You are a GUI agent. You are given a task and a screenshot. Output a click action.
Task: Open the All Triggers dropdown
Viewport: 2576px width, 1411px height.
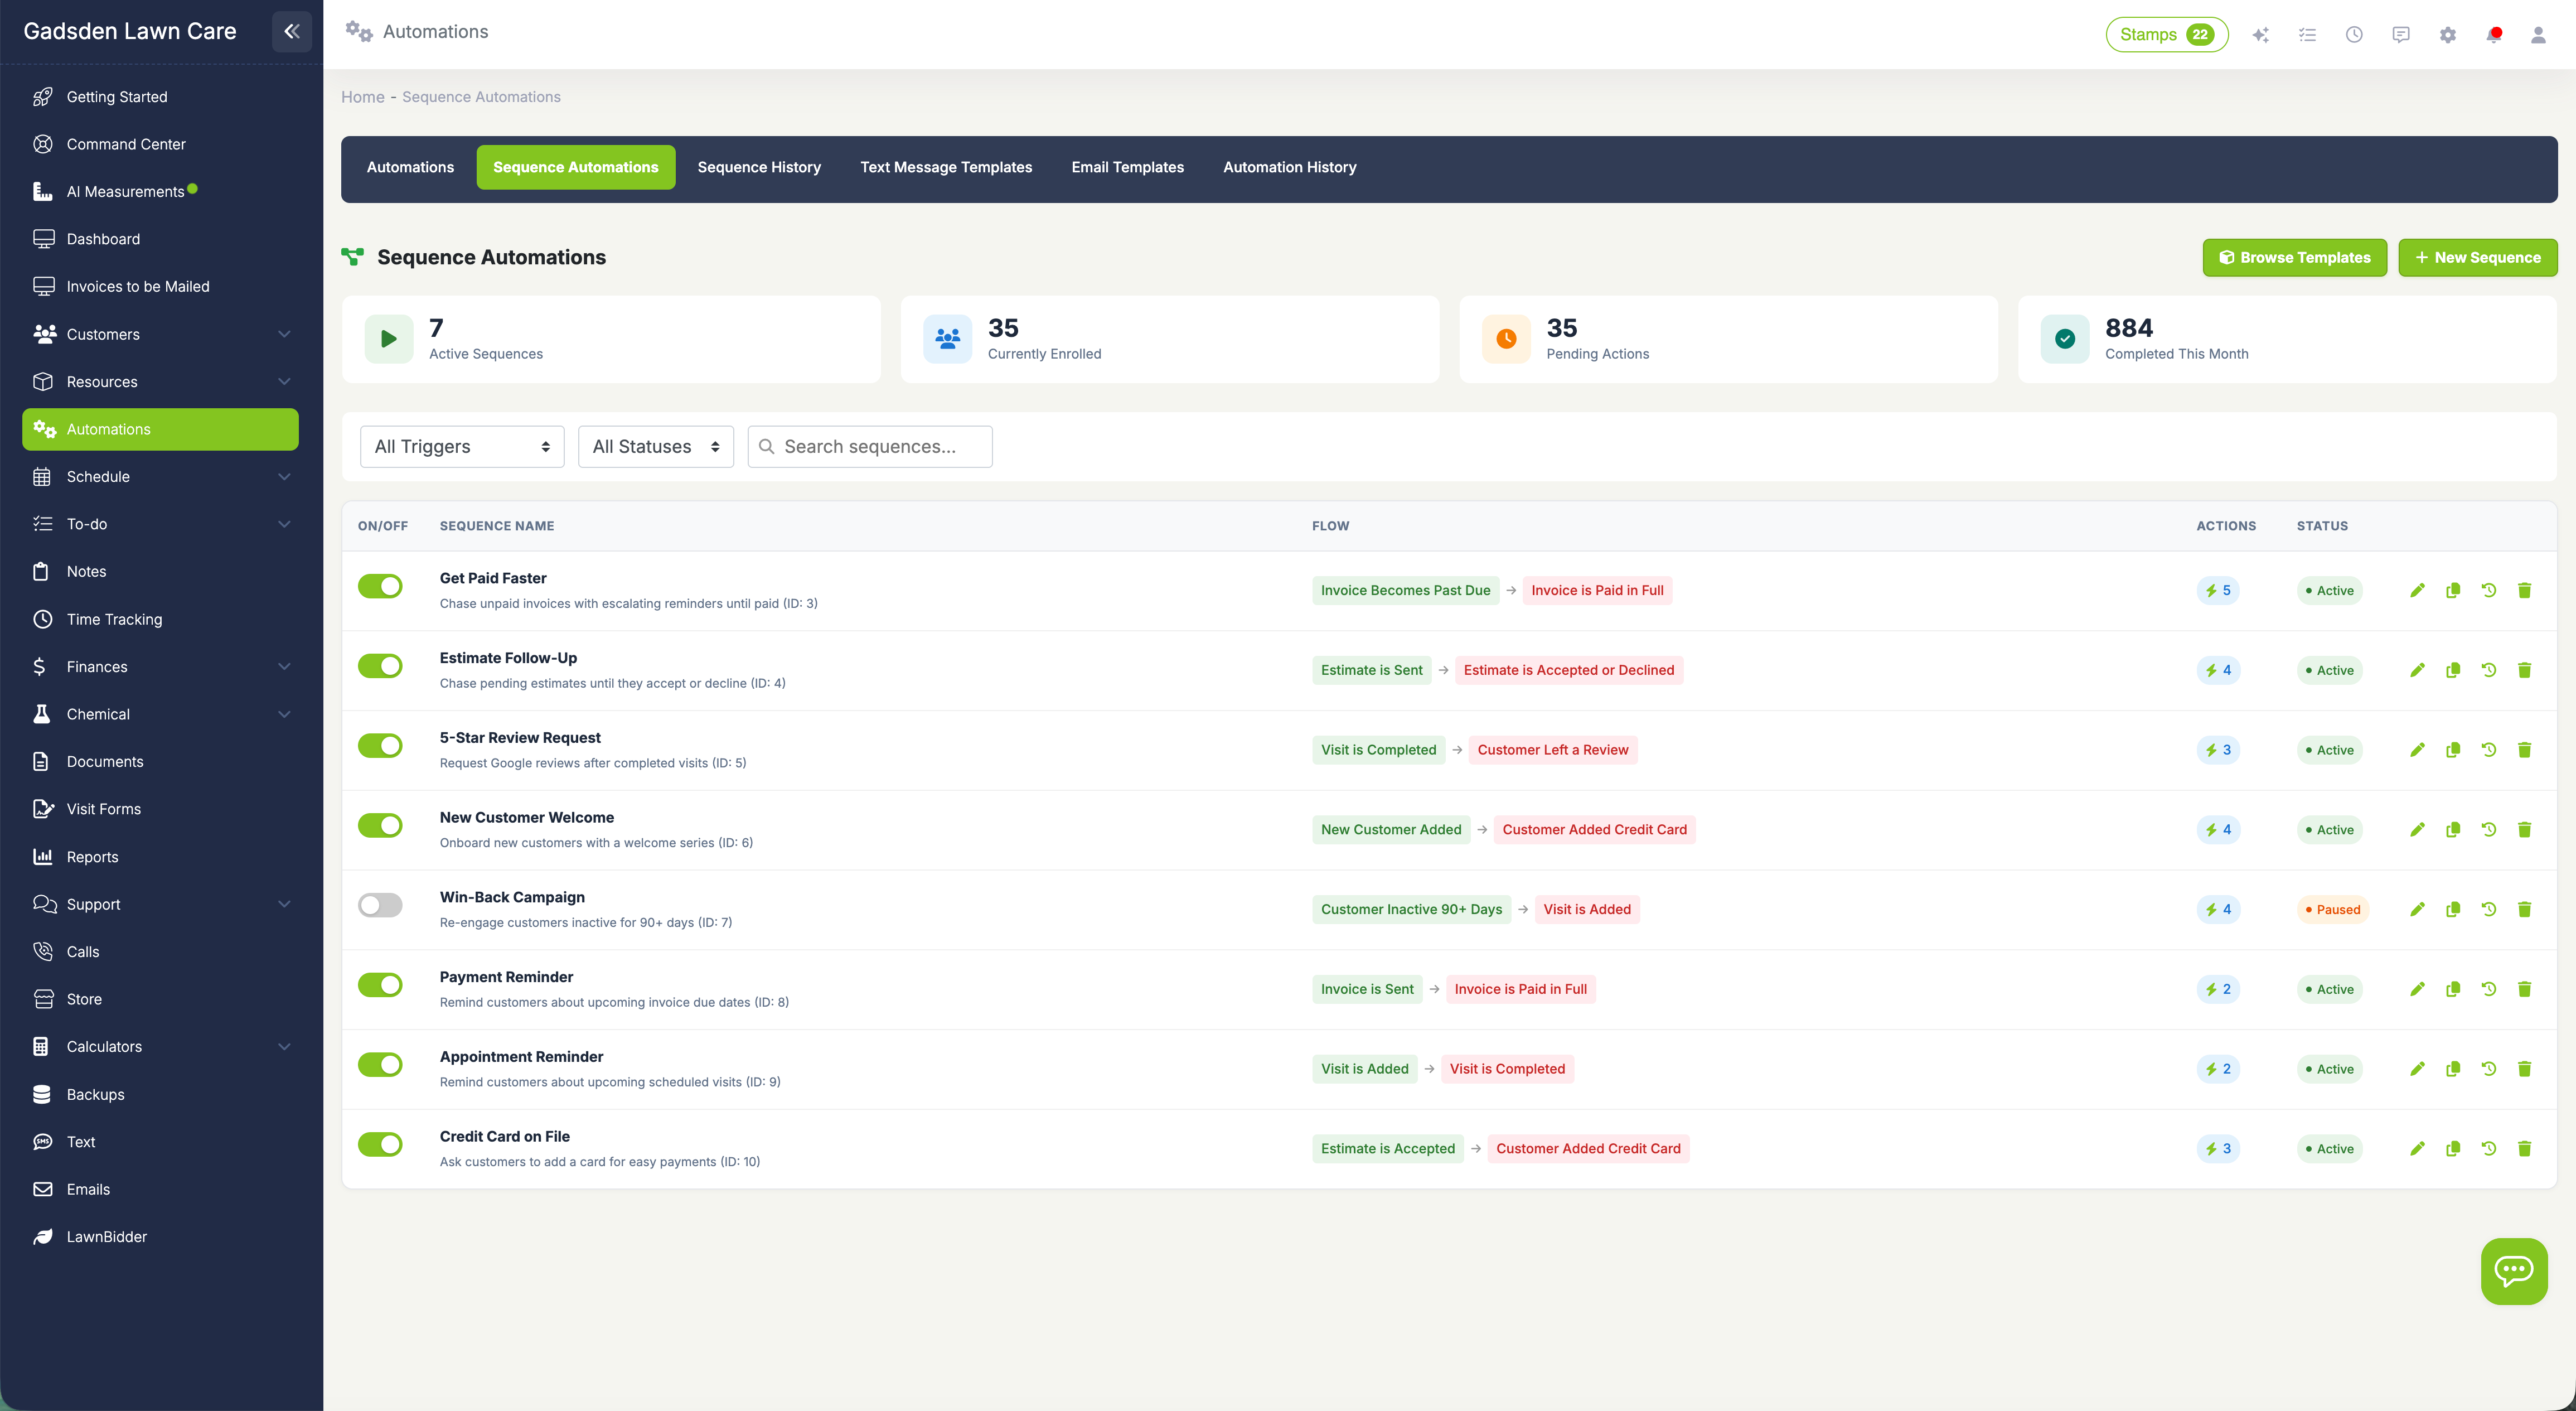pyautogui.click(x=462, y=446)
